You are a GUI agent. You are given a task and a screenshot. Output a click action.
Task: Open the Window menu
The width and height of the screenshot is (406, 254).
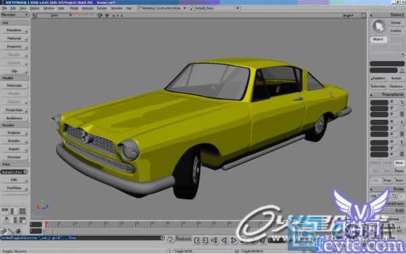point(49,8)
